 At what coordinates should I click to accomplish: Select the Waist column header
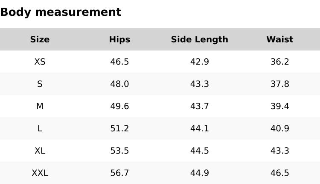(x=280, y=39)
